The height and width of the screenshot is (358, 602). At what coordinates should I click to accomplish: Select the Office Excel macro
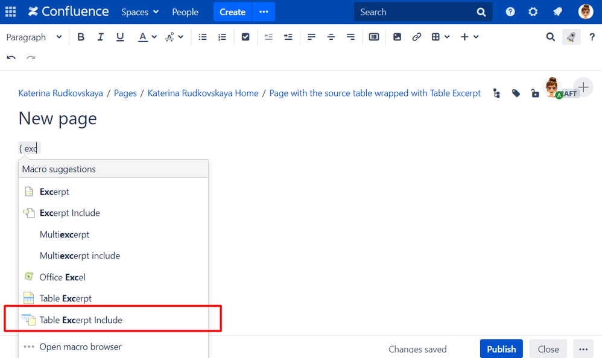tap(113, 277)
